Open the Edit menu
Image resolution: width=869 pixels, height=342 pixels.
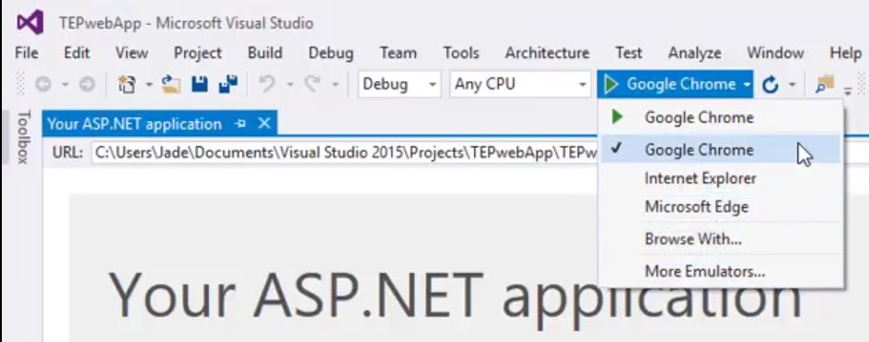pyautogui.click(x=76, y=53)
